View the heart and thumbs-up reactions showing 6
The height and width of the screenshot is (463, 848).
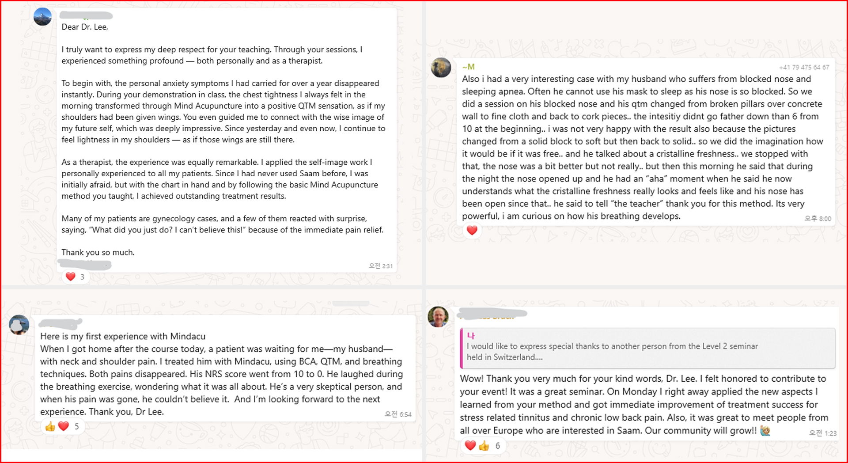483,446
